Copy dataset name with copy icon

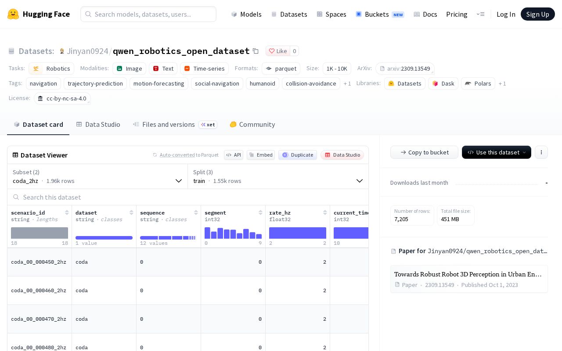pos(256,51)
